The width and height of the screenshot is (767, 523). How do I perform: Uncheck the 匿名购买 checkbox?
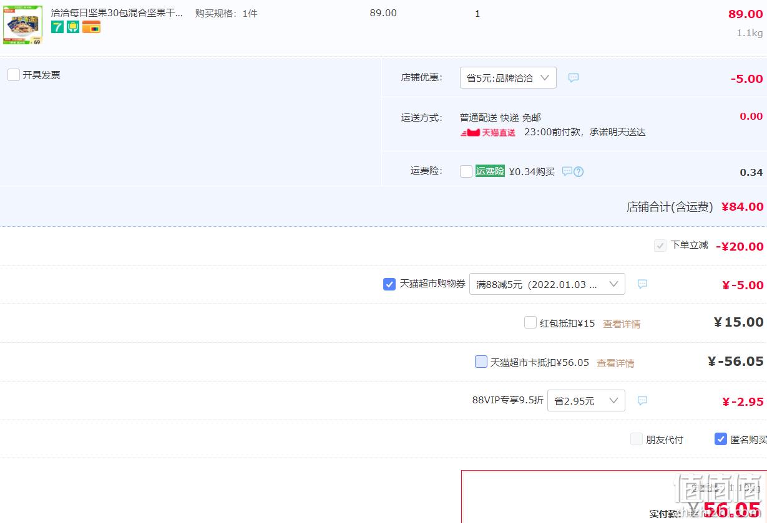(721, 439)
